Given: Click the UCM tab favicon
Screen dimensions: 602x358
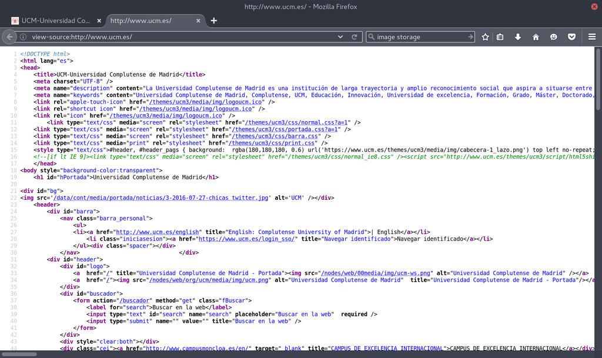Looking at the screenshot, I should click(15, 21).
